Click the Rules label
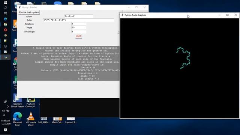Viewport: 240px width, 135px height. tap(29, 20)
